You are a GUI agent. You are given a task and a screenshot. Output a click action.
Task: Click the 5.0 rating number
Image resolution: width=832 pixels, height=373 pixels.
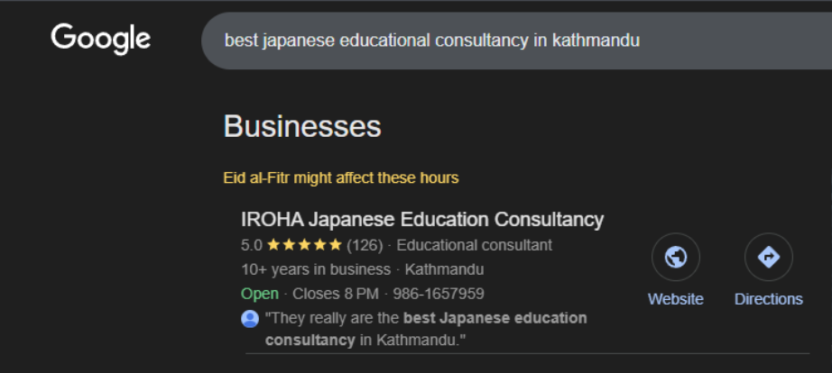[x=252, y=245]
